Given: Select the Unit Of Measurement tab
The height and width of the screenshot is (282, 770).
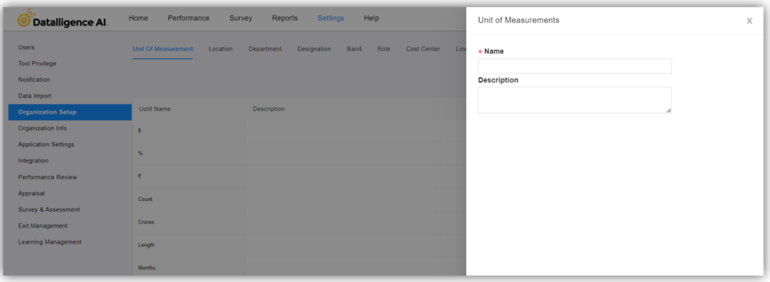Looking at the screenshot, I should point(162,49).
